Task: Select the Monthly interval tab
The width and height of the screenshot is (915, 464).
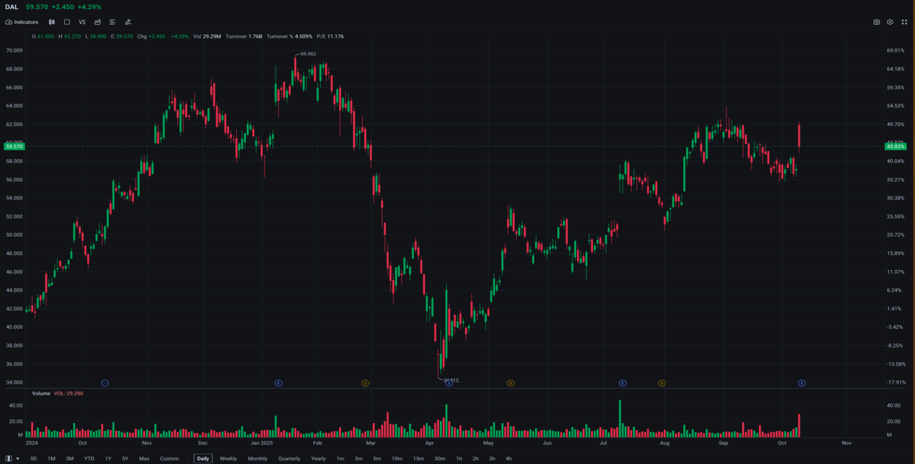Action: (257, 459)
